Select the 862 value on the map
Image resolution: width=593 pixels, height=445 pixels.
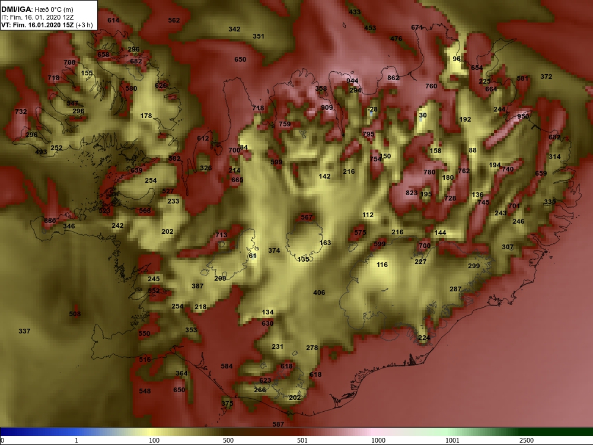(393, 78)
